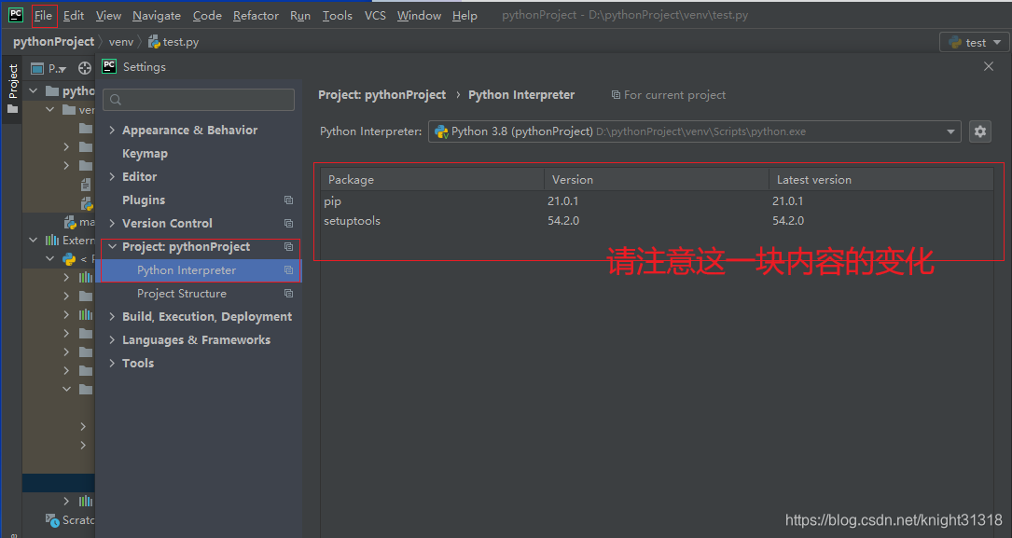
Task: Click setuptools latest version 54.2.0 cell
Action: coord(788,221)
